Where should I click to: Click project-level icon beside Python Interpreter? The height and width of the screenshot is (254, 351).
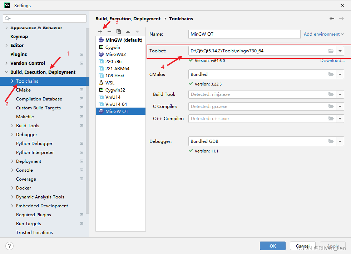(x=82, y=152)
